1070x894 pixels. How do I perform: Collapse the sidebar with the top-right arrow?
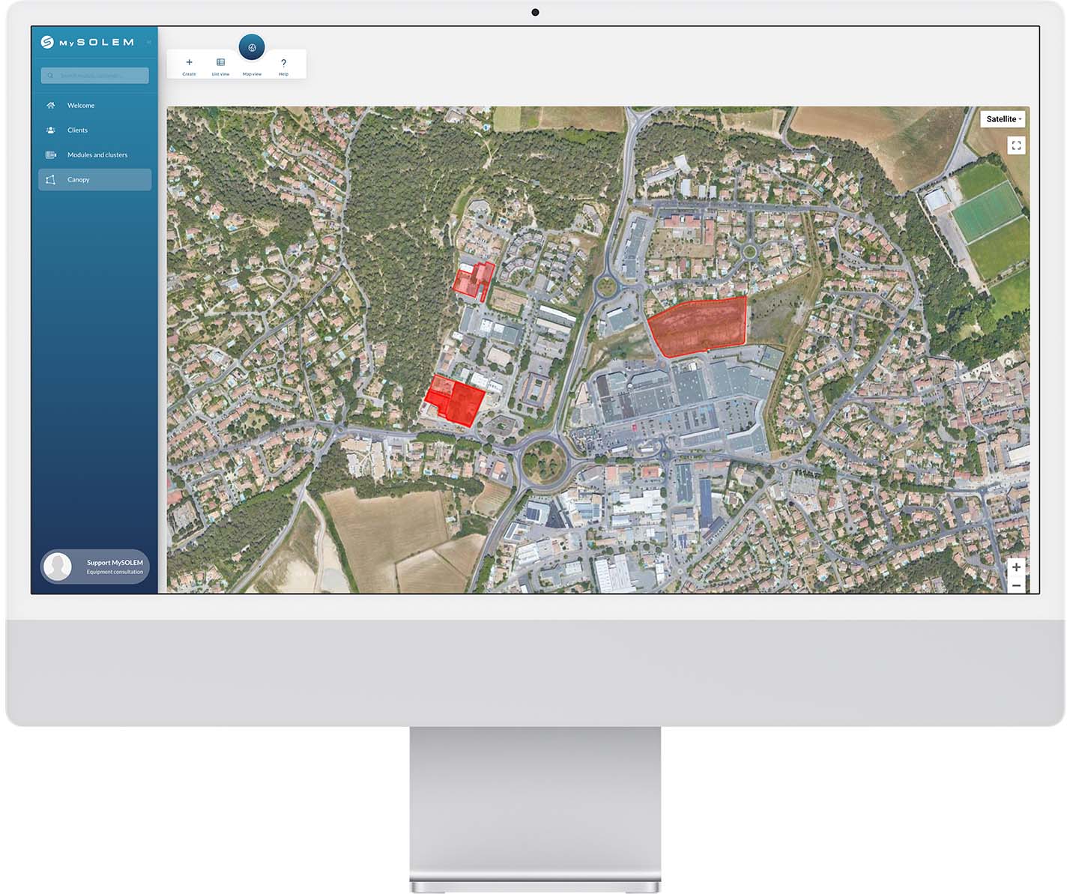pyautogui.click(x=149, y=42)
